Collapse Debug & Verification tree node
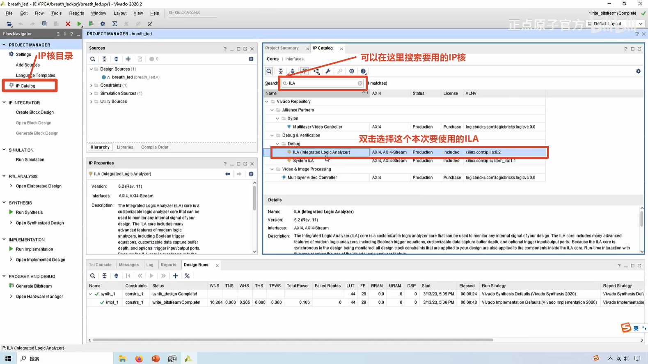Viewport: 648px width, 364px height. tap(272, 135)
